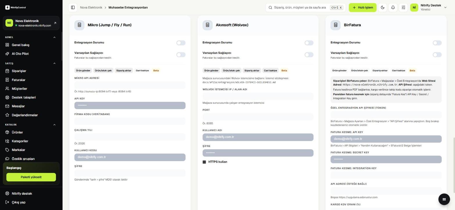Enable BirFatura Entegrasyon Durumu switch

point(437,43)
